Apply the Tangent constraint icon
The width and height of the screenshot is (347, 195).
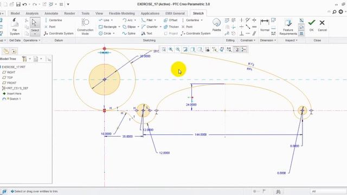click(248, 20)
